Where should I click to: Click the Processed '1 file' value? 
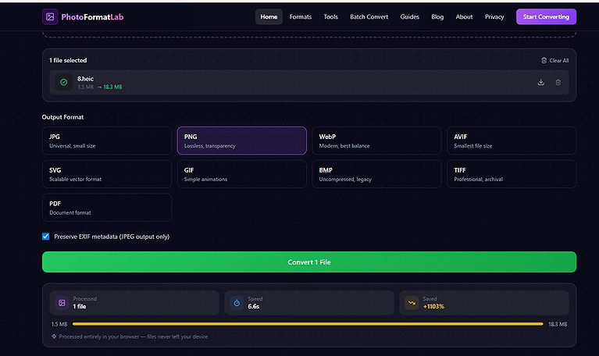pos(80,306)
